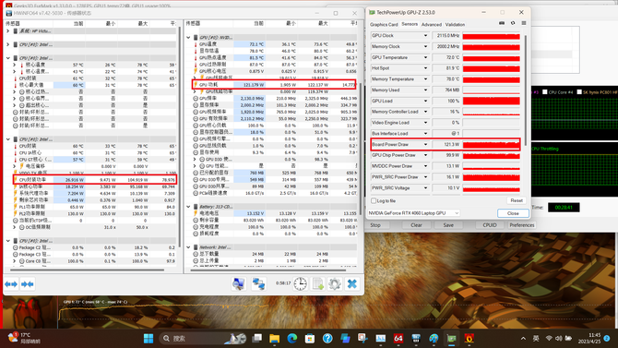Show hidden system tray icons chevron
618x348 pixels.
[x=523, y=339]
